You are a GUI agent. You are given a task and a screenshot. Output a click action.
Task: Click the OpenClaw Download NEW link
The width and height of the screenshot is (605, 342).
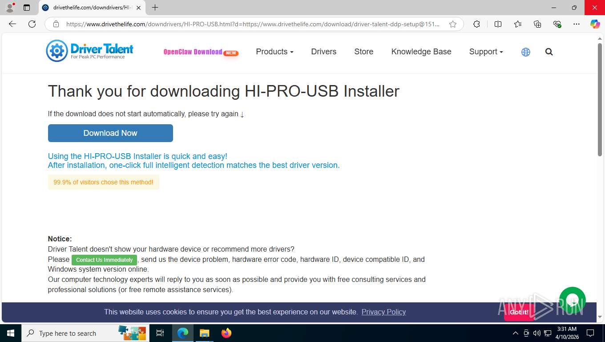tap(201, 52)
